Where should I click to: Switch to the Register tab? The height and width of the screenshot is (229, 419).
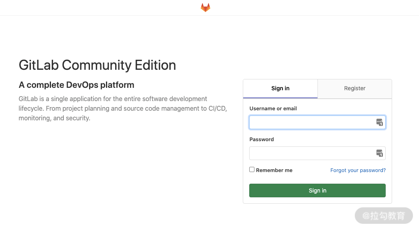click(x=354, y=88)
